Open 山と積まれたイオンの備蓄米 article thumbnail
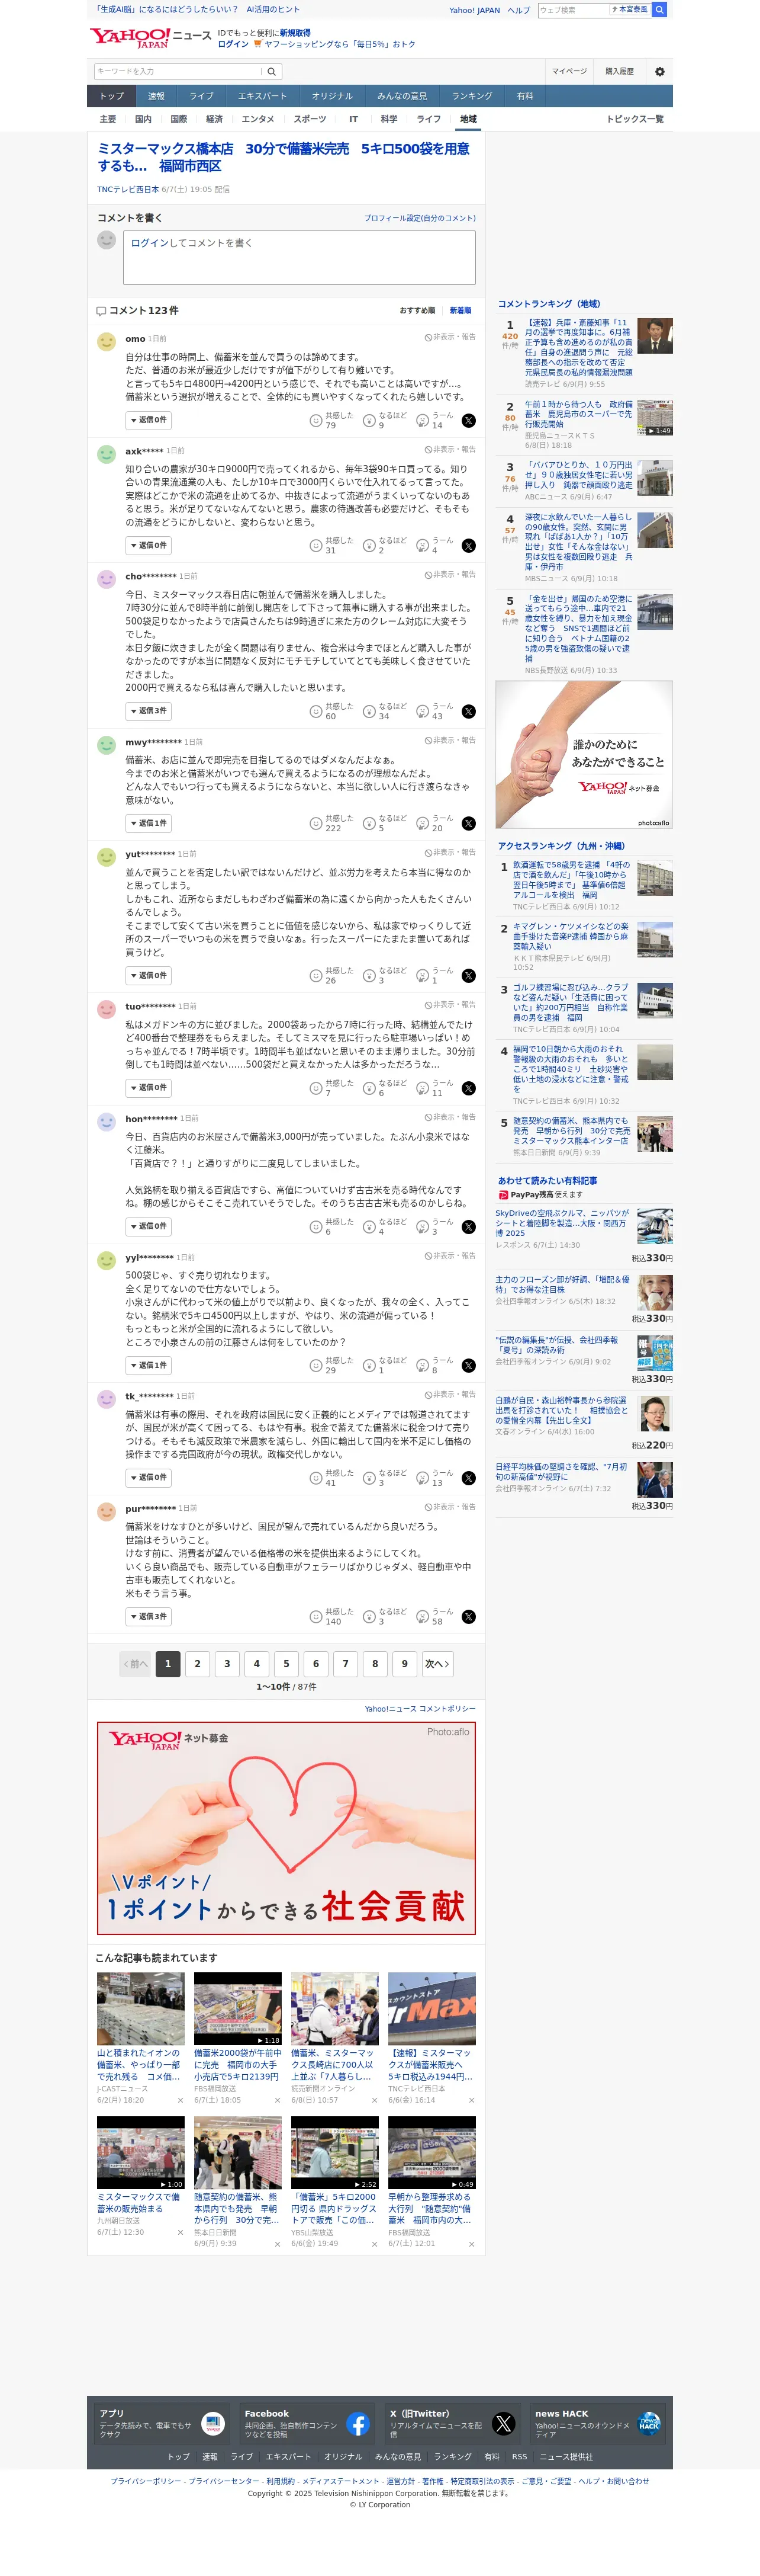This screenshot has height=2576, width=760. click(x=141, y=2009)
